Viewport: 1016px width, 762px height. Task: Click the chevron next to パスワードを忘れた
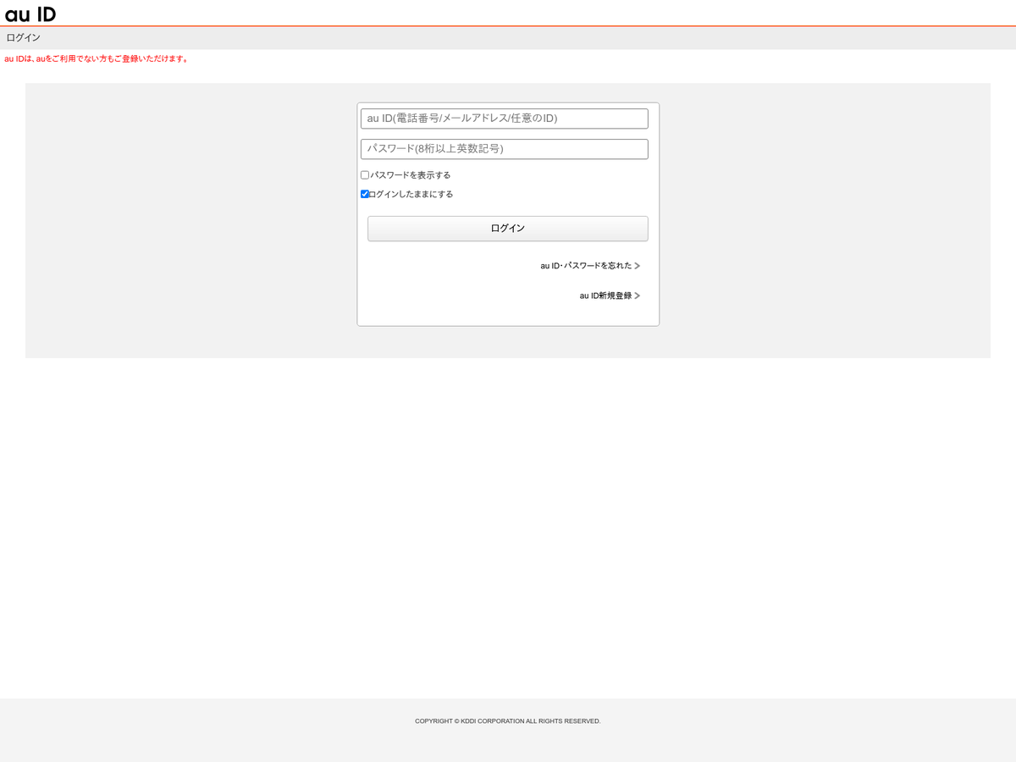pyautogui.click(x=638, y=266)
